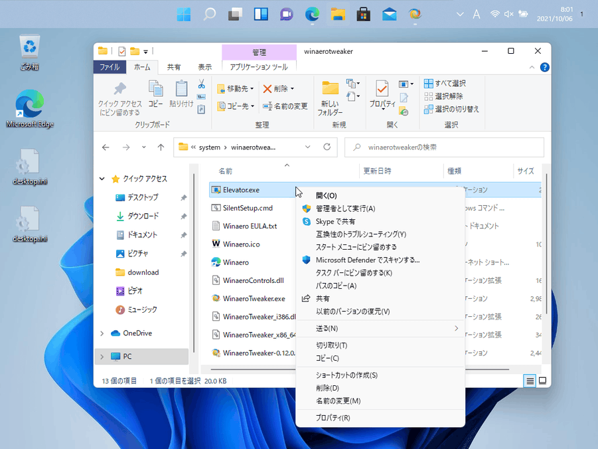Click the horizontal scrollbar of file list
The image size is (598, 449).
coord(360,369)
